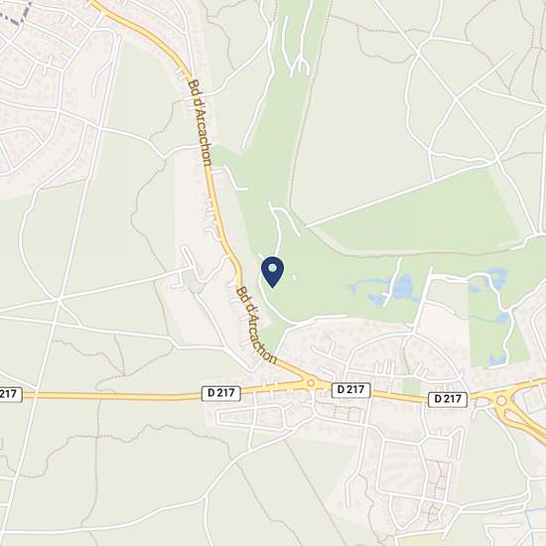Select the D 217 badge nearest the large roundabout
This screenshot has height=546, width=546.
[448, 399]
